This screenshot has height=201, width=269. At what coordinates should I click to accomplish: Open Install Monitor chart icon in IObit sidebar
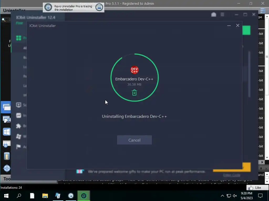(19, 115)
